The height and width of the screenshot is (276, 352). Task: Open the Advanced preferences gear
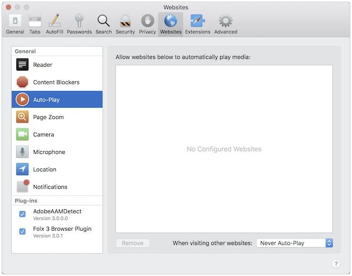pos(225,24)
